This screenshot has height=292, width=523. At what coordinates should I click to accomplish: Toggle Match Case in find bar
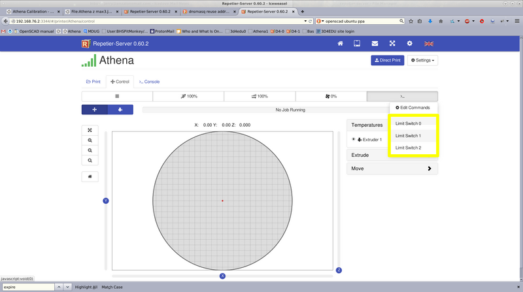112,287
